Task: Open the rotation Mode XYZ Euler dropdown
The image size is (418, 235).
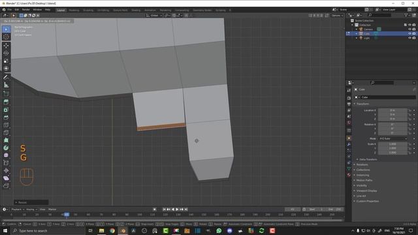Action: coord(393,138)
